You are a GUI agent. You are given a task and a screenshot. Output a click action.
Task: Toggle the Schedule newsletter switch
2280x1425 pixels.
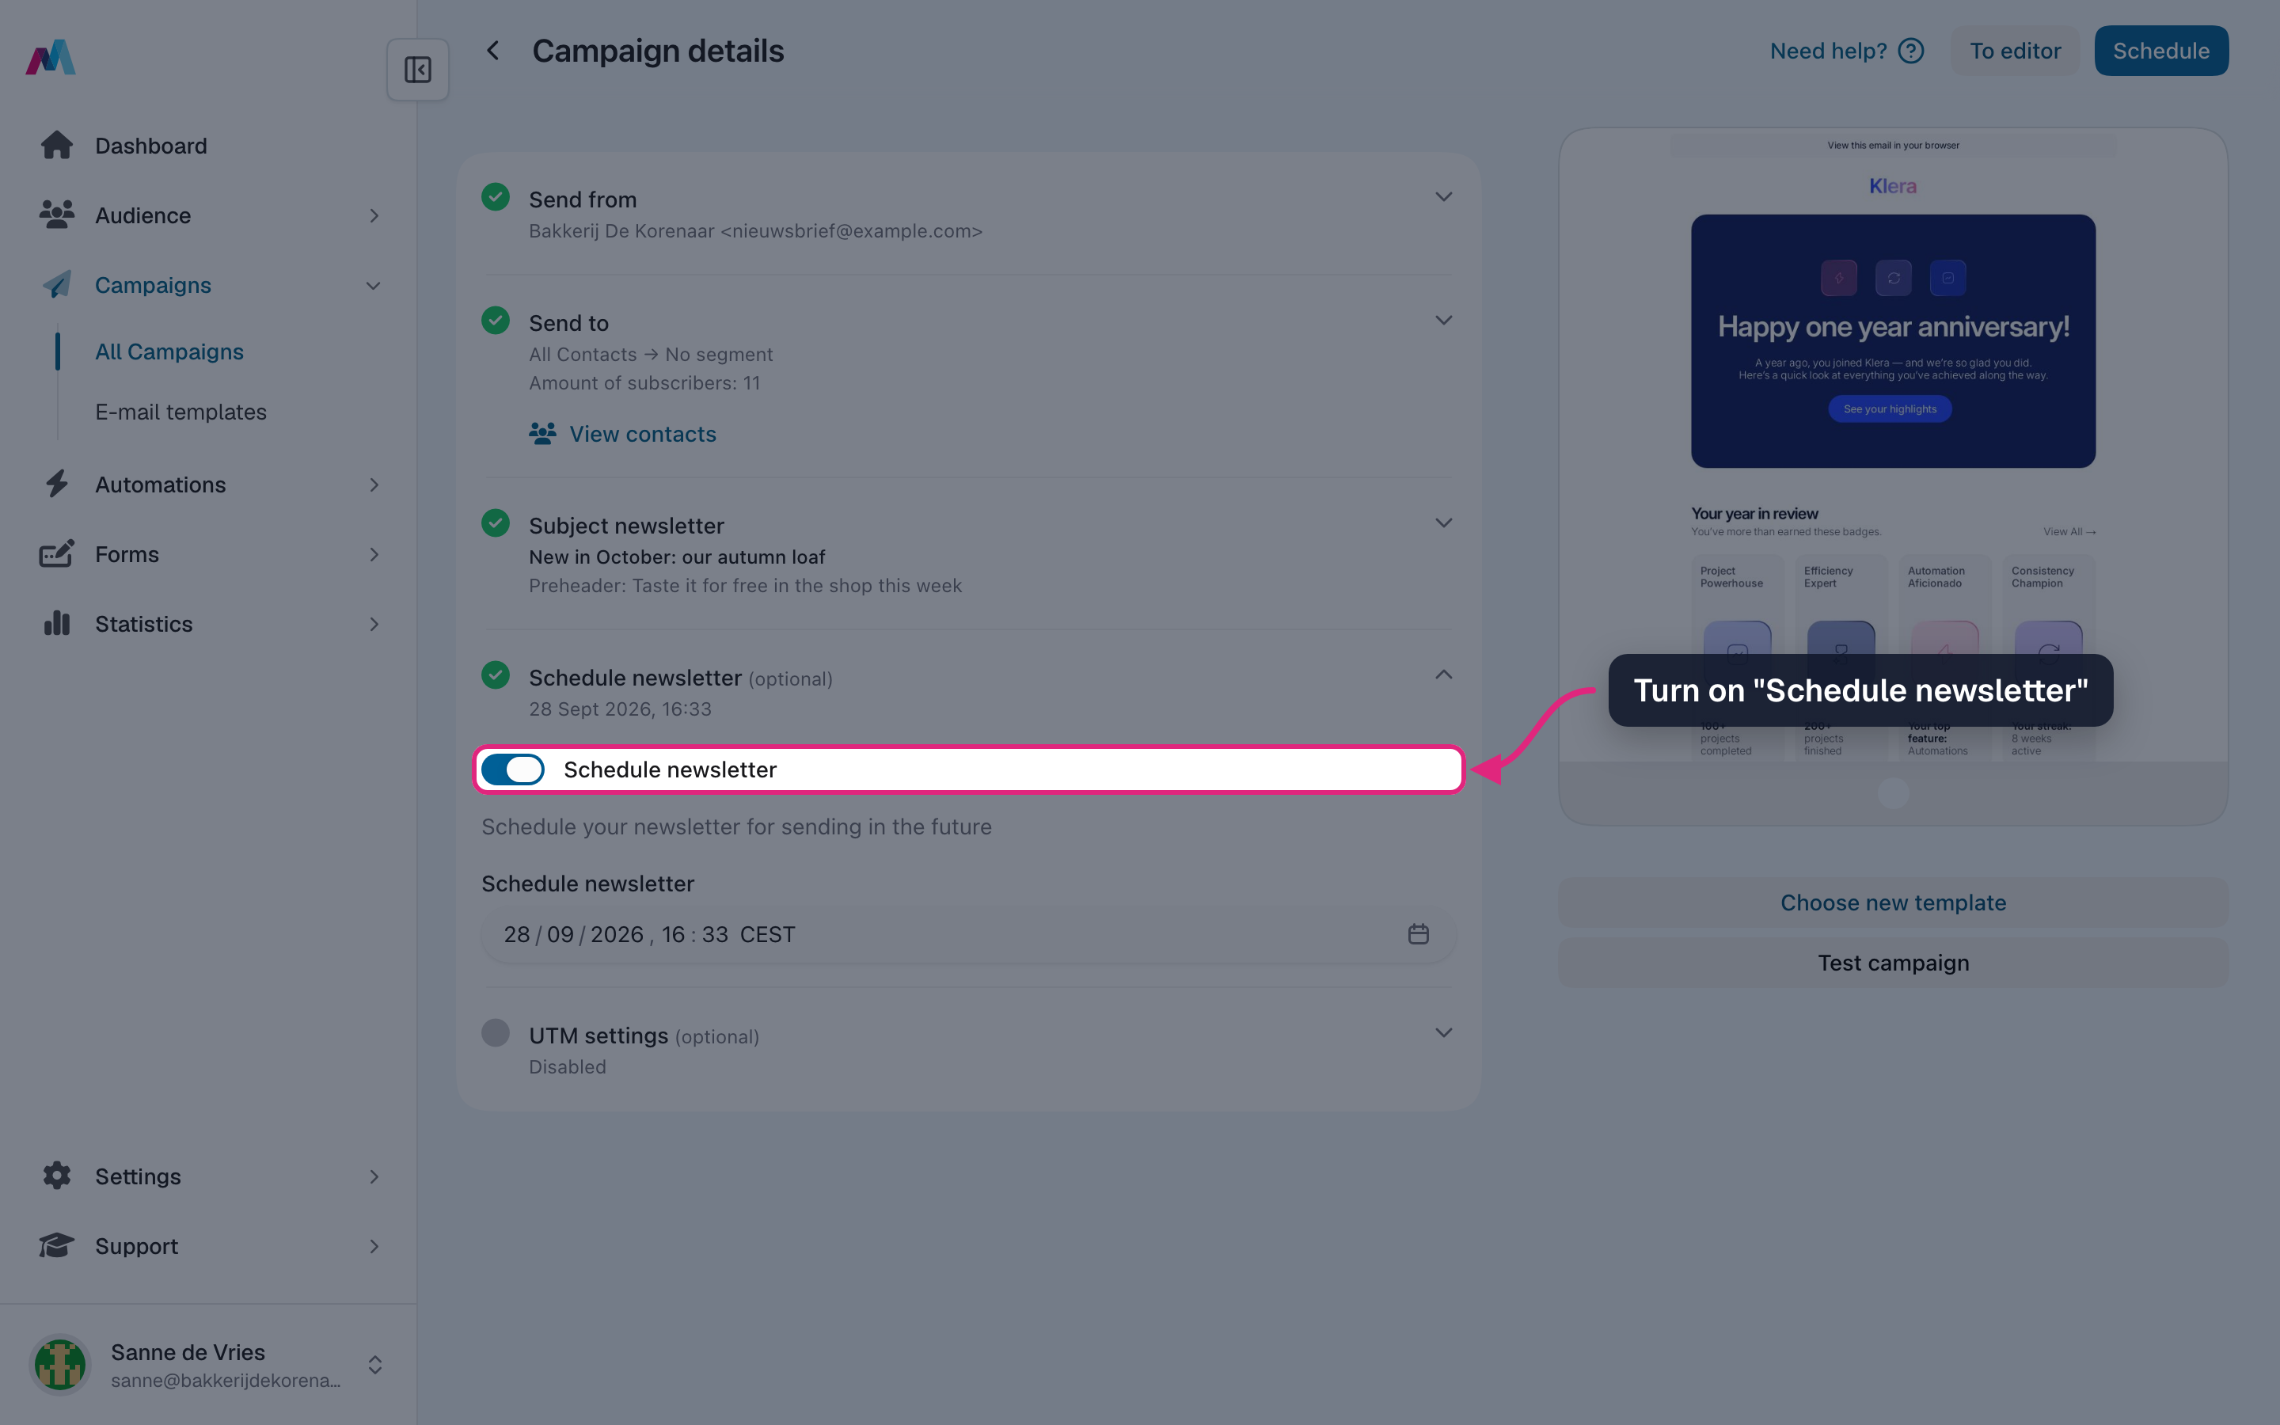pyautogui.click(x=512, y=770)
